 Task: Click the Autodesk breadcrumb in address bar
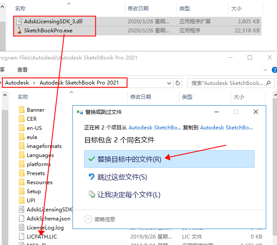(x=17, y=82)
